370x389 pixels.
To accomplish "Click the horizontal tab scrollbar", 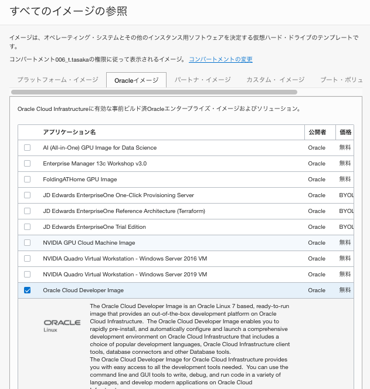I will (x=154, y=92).
